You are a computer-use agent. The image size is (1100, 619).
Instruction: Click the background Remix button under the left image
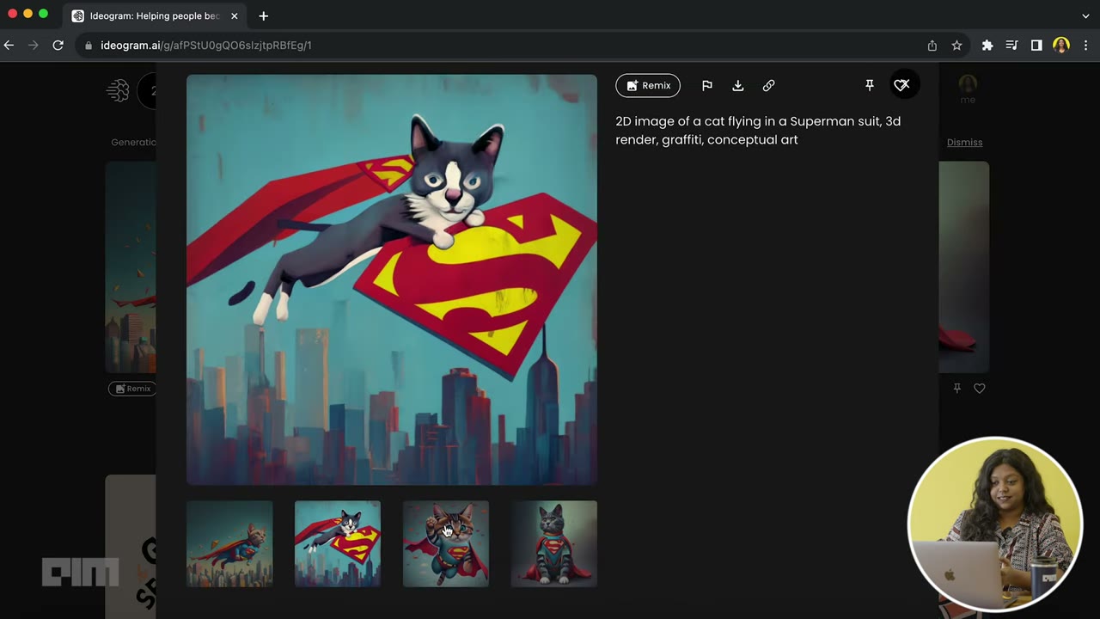click(x=132, y=389)
